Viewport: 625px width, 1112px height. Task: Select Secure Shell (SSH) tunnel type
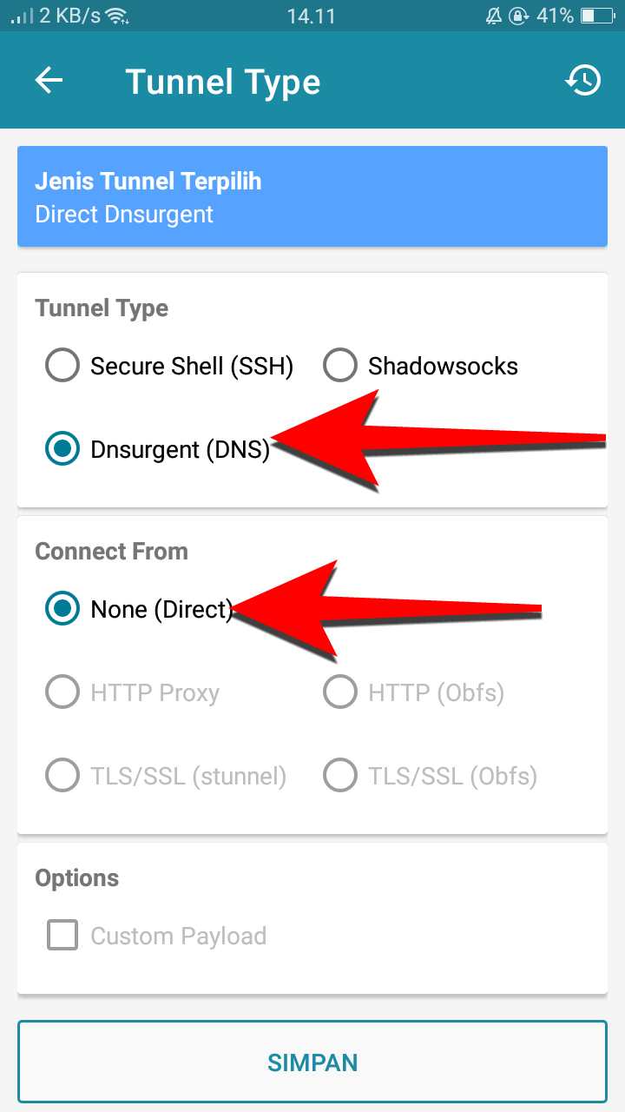[x=169, y=367]
